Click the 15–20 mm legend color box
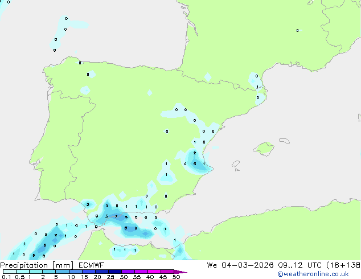 click(x=88, y=272)
